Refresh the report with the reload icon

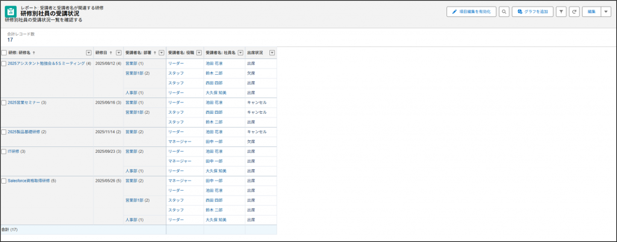click(x=574, y=11)
